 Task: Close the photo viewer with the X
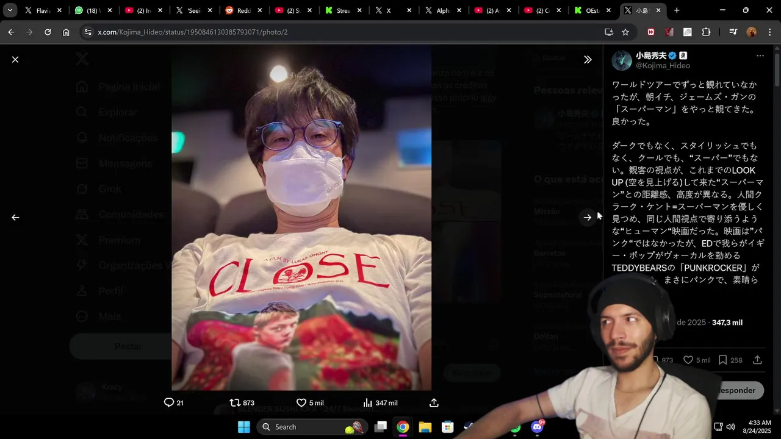15,59
